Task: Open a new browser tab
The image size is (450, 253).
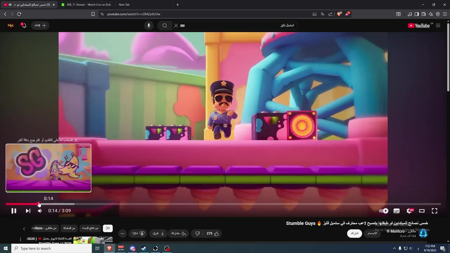Action: pos(178,5)
